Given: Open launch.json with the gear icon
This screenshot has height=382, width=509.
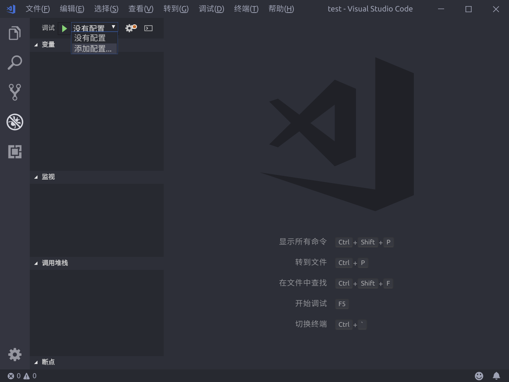Looking at the screenshot, I should click(130, 28).
